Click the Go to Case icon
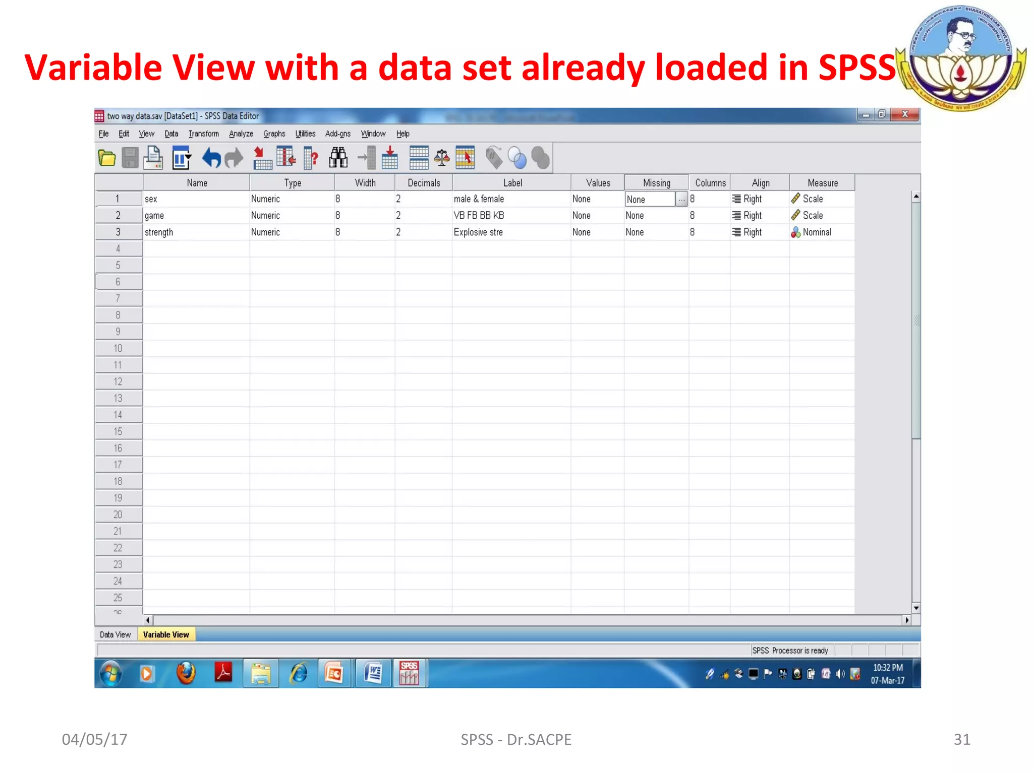Image resolution: width=1033 pixels, height=774 pixels. 262,158
